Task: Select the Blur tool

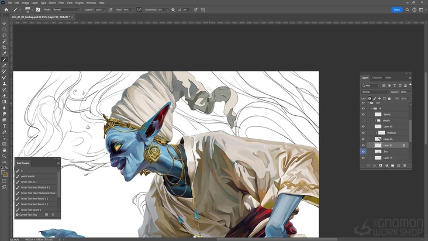Action: [x=4, y=108]
